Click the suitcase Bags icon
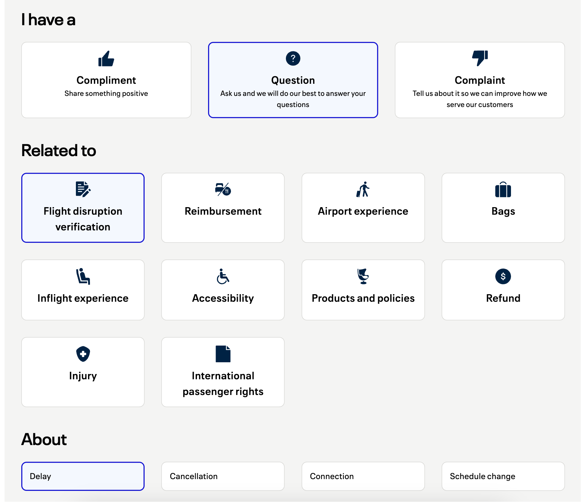Screen dimensions: 581x502 point(503,190)
